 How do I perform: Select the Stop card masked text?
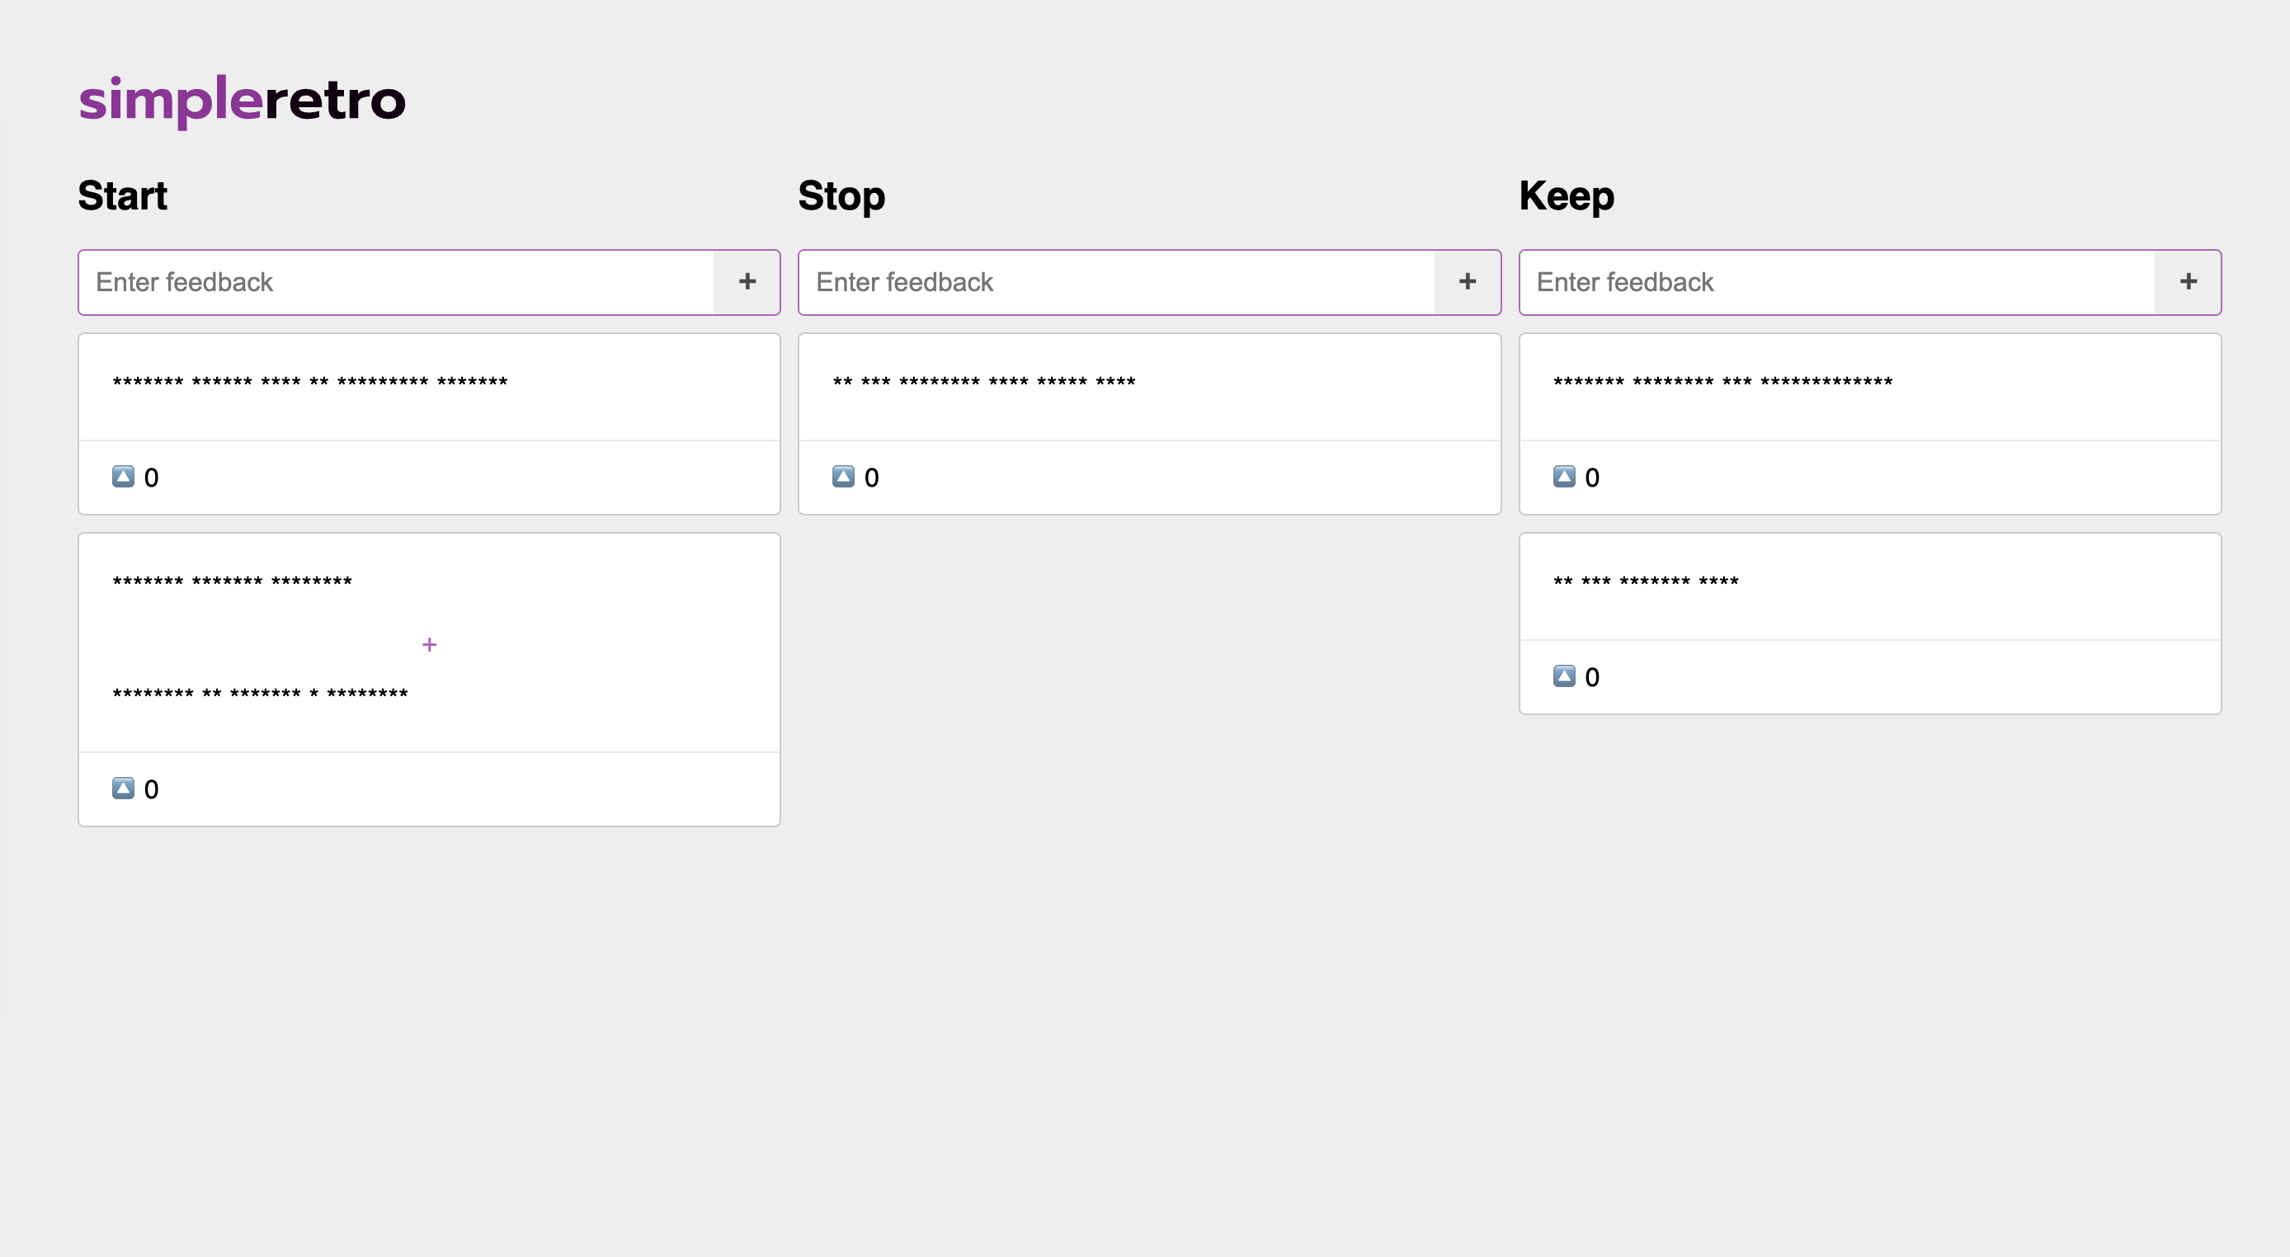point(984,382)
